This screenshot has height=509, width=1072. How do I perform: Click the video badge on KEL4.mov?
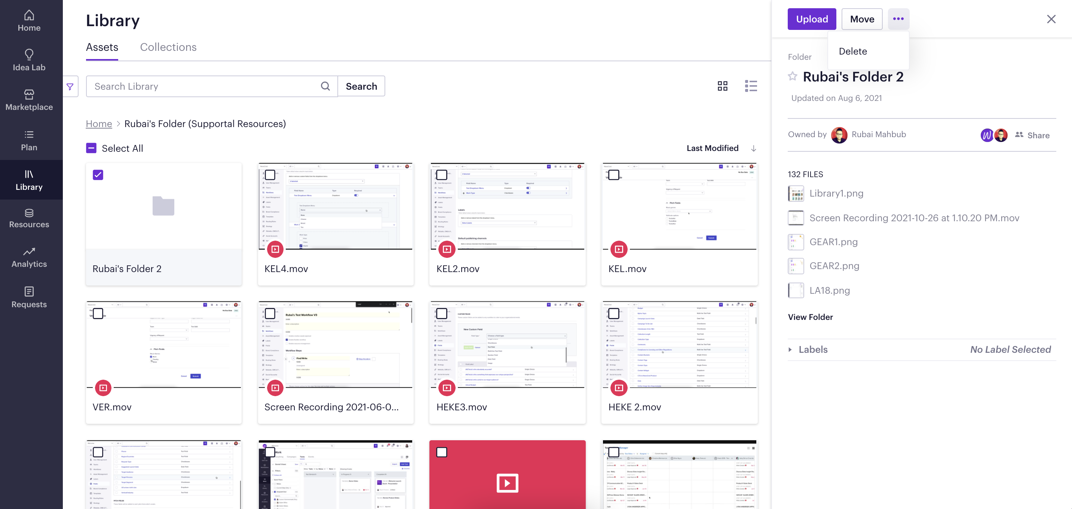pyautogui.click(x=275, y=249)
